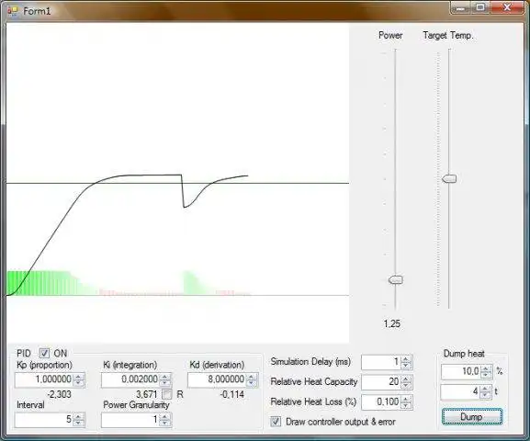Increase Interval with up arrow
Image resolution: width=530 pixels, height=441 pixels.
[x=78, y=416]
